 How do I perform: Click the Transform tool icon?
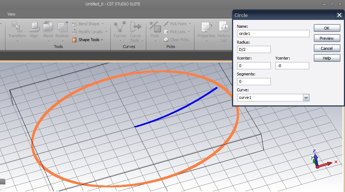point(17,27)
